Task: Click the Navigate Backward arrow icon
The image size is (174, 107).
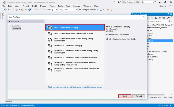Action: (x=5, y=10)
